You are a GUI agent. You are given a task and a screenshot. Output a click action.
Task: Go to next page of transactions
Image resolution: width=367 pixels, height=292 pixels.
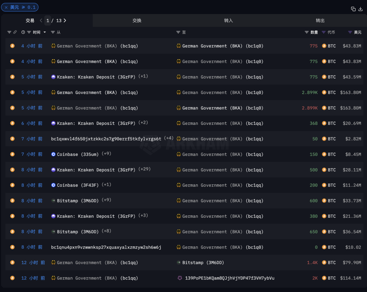pyautogui.click(x=65, y=20)
